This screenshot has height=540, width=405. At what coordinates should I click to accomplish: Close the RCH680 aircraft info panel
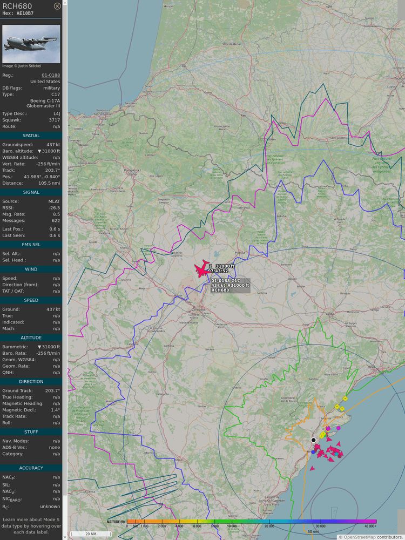[57, 6]
